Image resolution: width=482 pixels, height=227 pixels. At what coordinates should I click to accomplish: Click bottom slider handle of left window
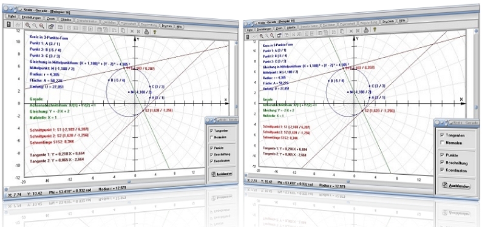point(129,181)
